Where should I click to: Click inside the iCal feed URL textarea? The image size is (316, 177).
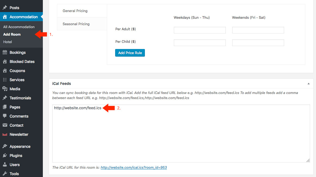click(181, 134)
